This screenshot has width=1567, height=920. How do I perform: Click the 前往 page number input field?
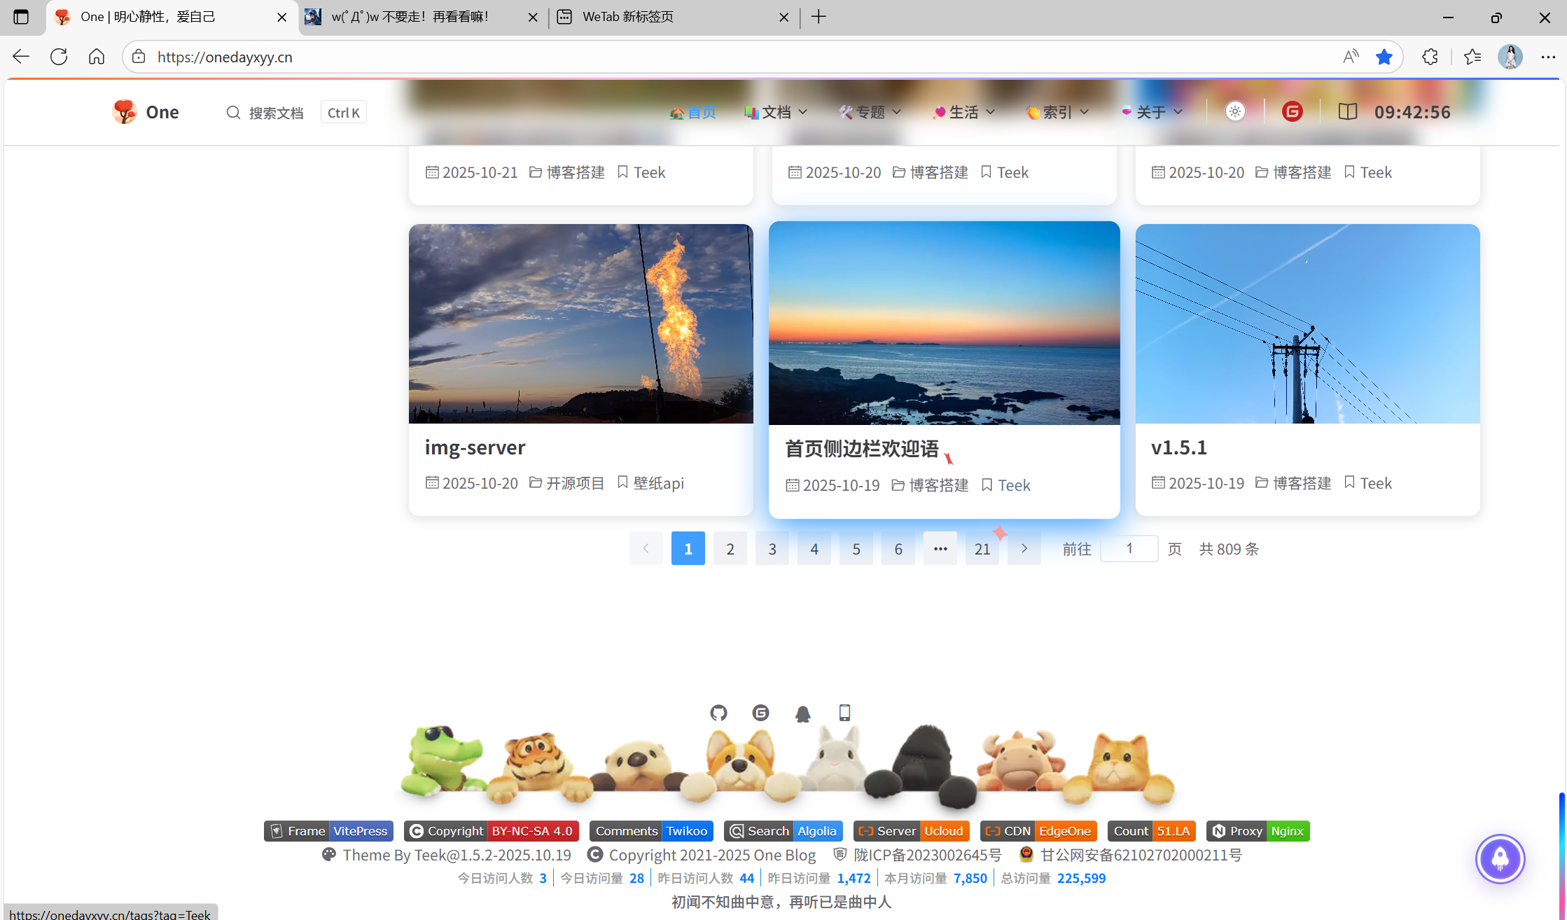point(1129,549)
